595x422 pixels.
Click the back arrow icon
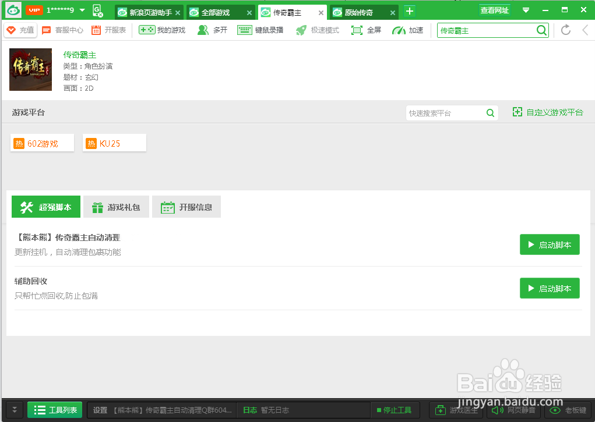(585, 30)
